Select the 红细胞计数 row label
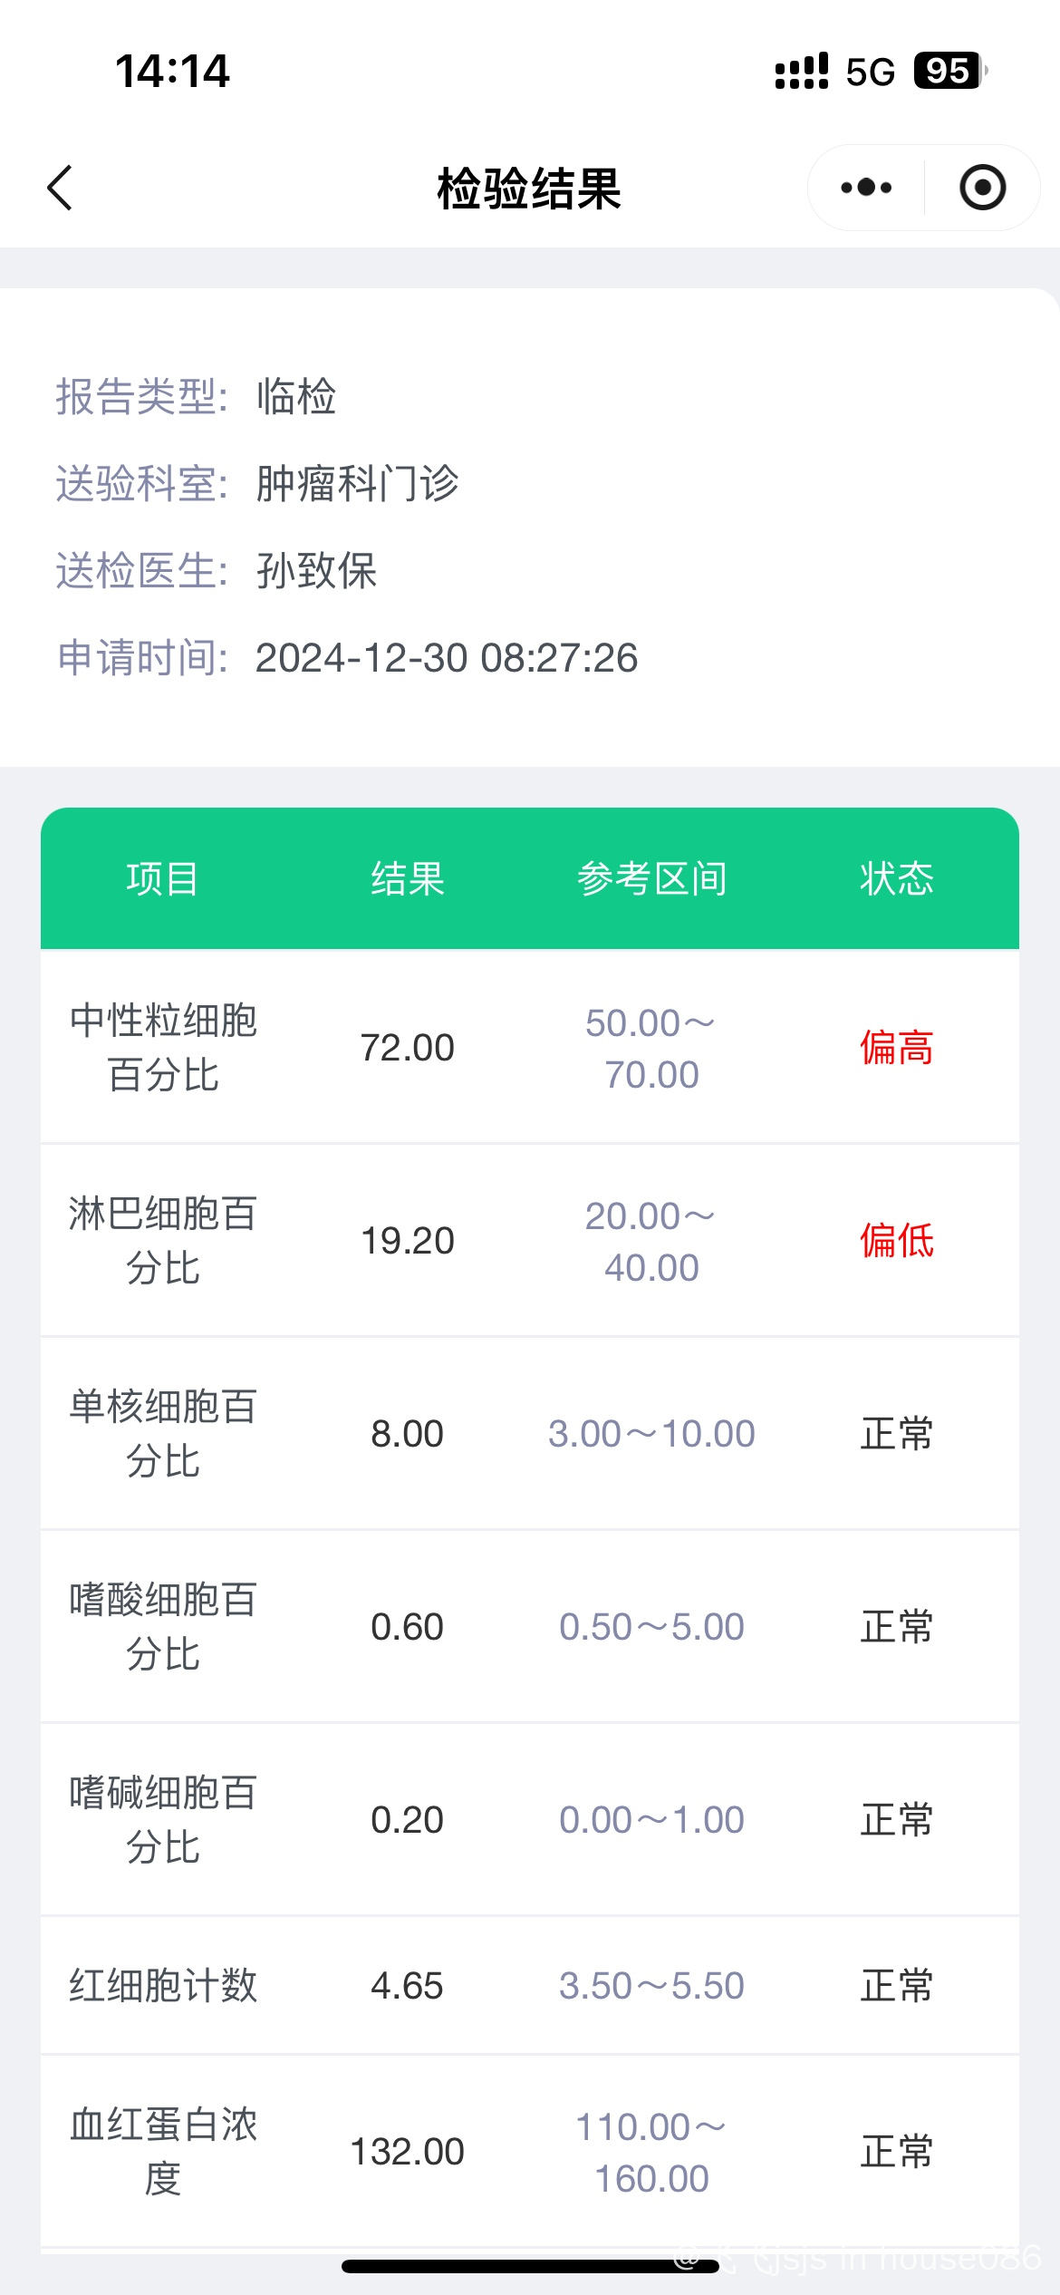This screenshot has height=2295, width=1060. coord(163,1986)
